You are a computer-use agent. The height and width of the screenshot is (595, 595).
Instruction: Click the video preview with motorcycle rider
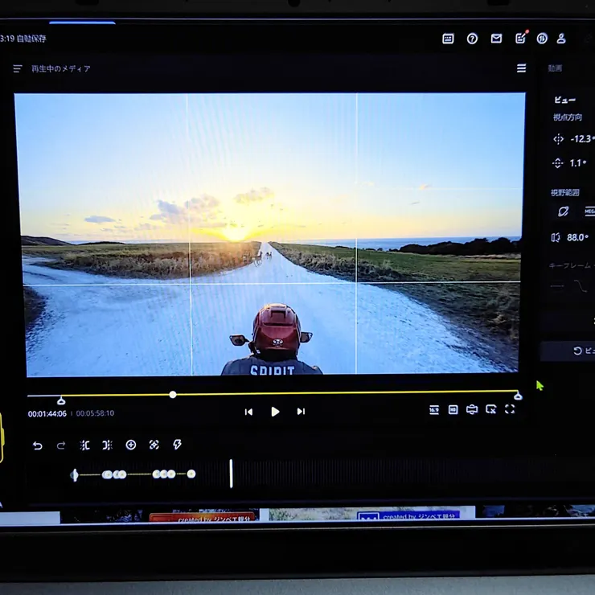click(270, 235)
